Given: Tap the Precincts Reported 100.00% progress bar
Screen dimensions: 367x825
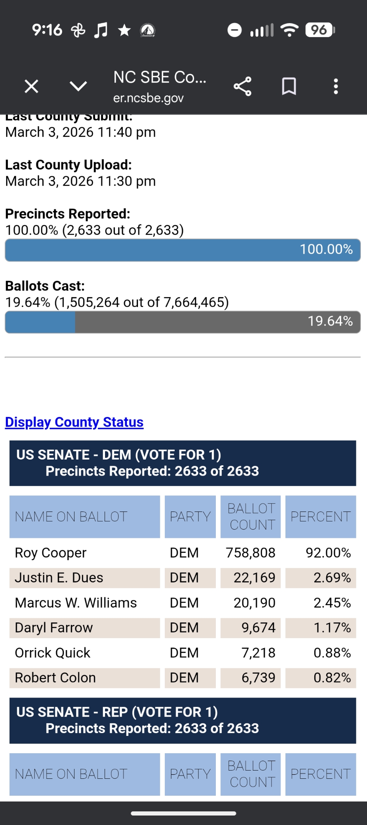Looking at the screenshot, I should pos(182,250).
